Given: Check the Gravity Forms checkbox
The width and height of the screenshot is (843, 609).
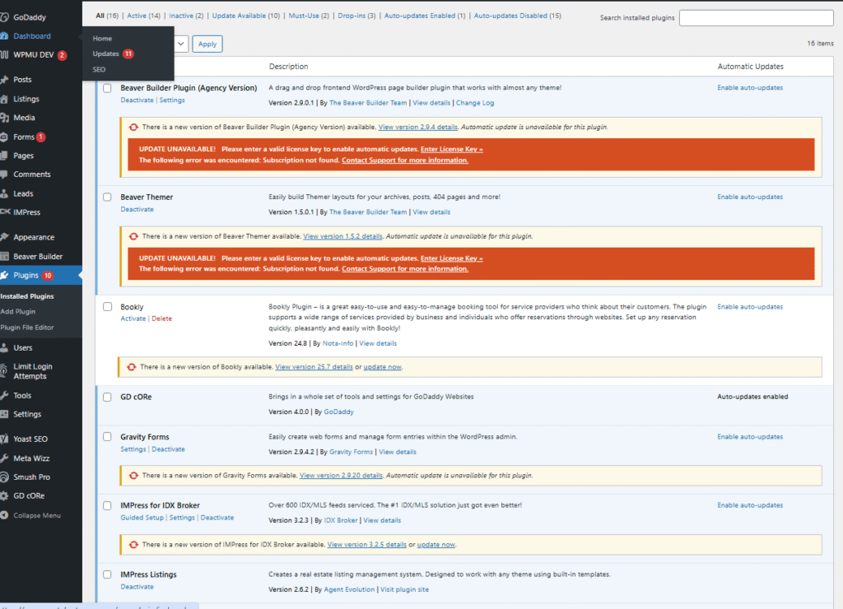Looking at the screenshot, I should (108, 437).
